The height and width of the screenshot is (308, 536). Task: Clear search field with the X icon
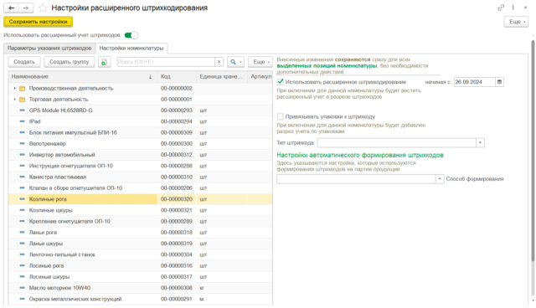pos(219,62)
